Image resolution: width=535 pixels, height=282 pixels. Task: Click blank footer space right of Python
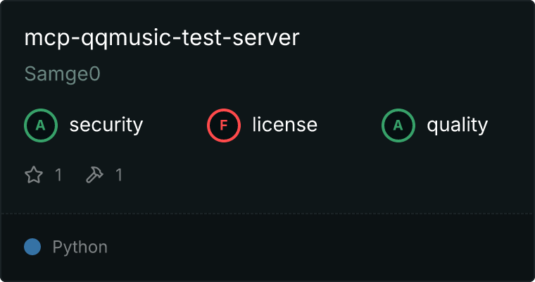(x=317, y=247)
